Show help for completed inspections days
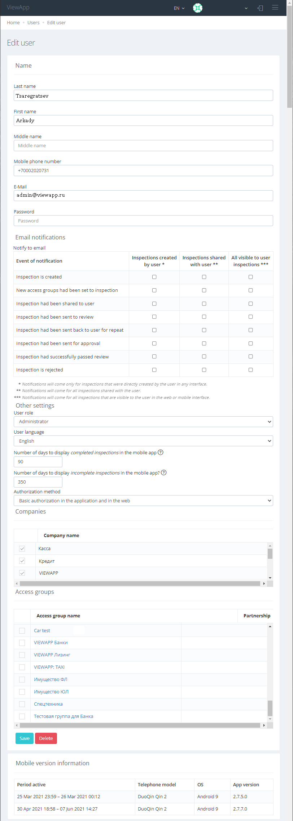 (x=161, y=452)
